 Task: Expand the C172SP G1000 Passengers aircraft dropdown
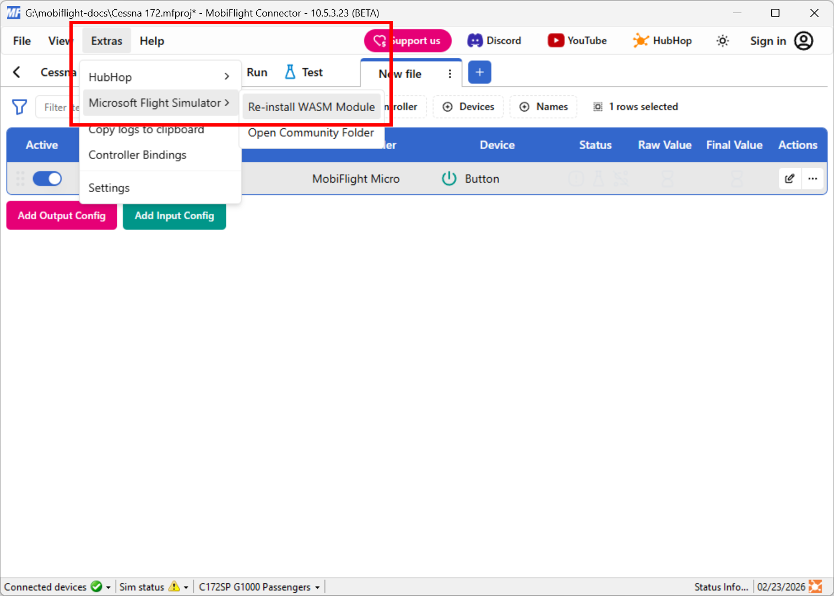pyautogui.click(x=317, y=587)
